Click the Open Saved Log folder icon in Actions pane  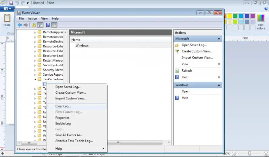point(177,45)
